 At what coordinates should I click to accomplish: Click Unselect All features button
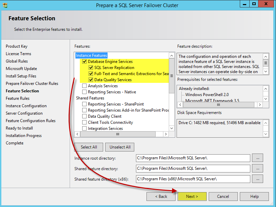click(x=120, y=147)
